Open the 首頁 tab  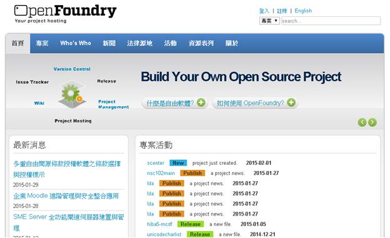pos(18,43)
